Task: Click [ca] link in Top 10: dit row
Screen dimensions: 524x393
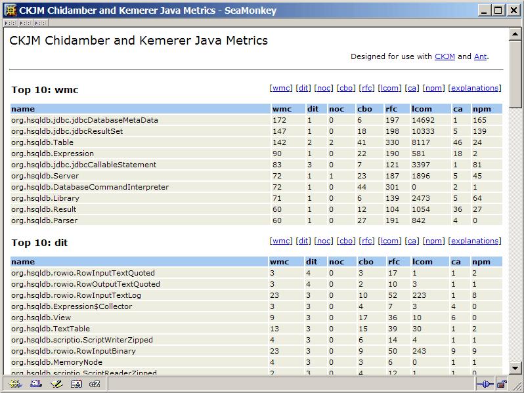Action: pos(412,241)
